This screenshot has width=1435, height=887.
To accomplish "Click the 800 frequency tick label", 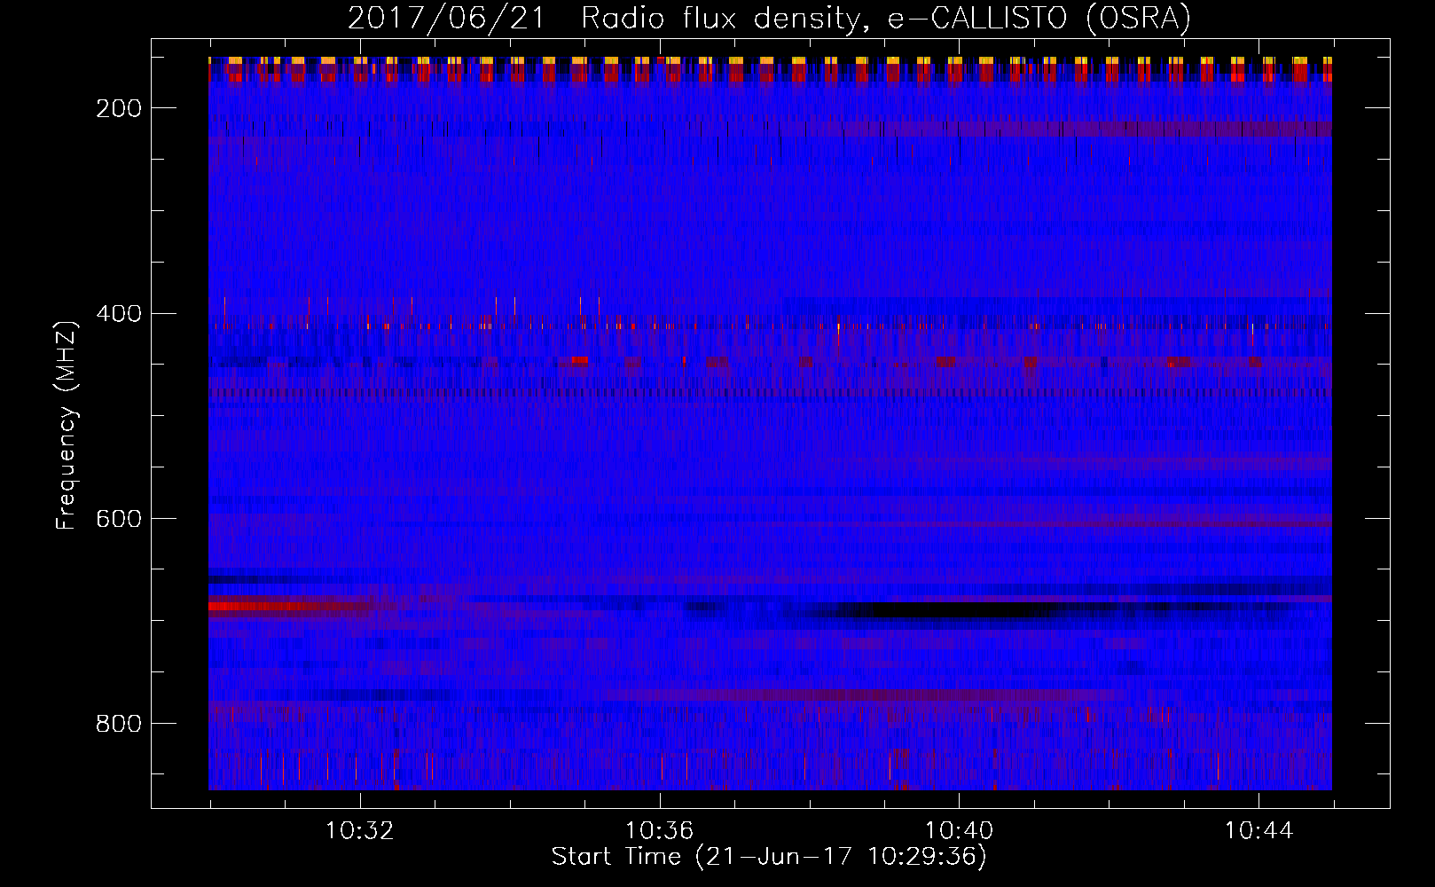I will point(119,724).
